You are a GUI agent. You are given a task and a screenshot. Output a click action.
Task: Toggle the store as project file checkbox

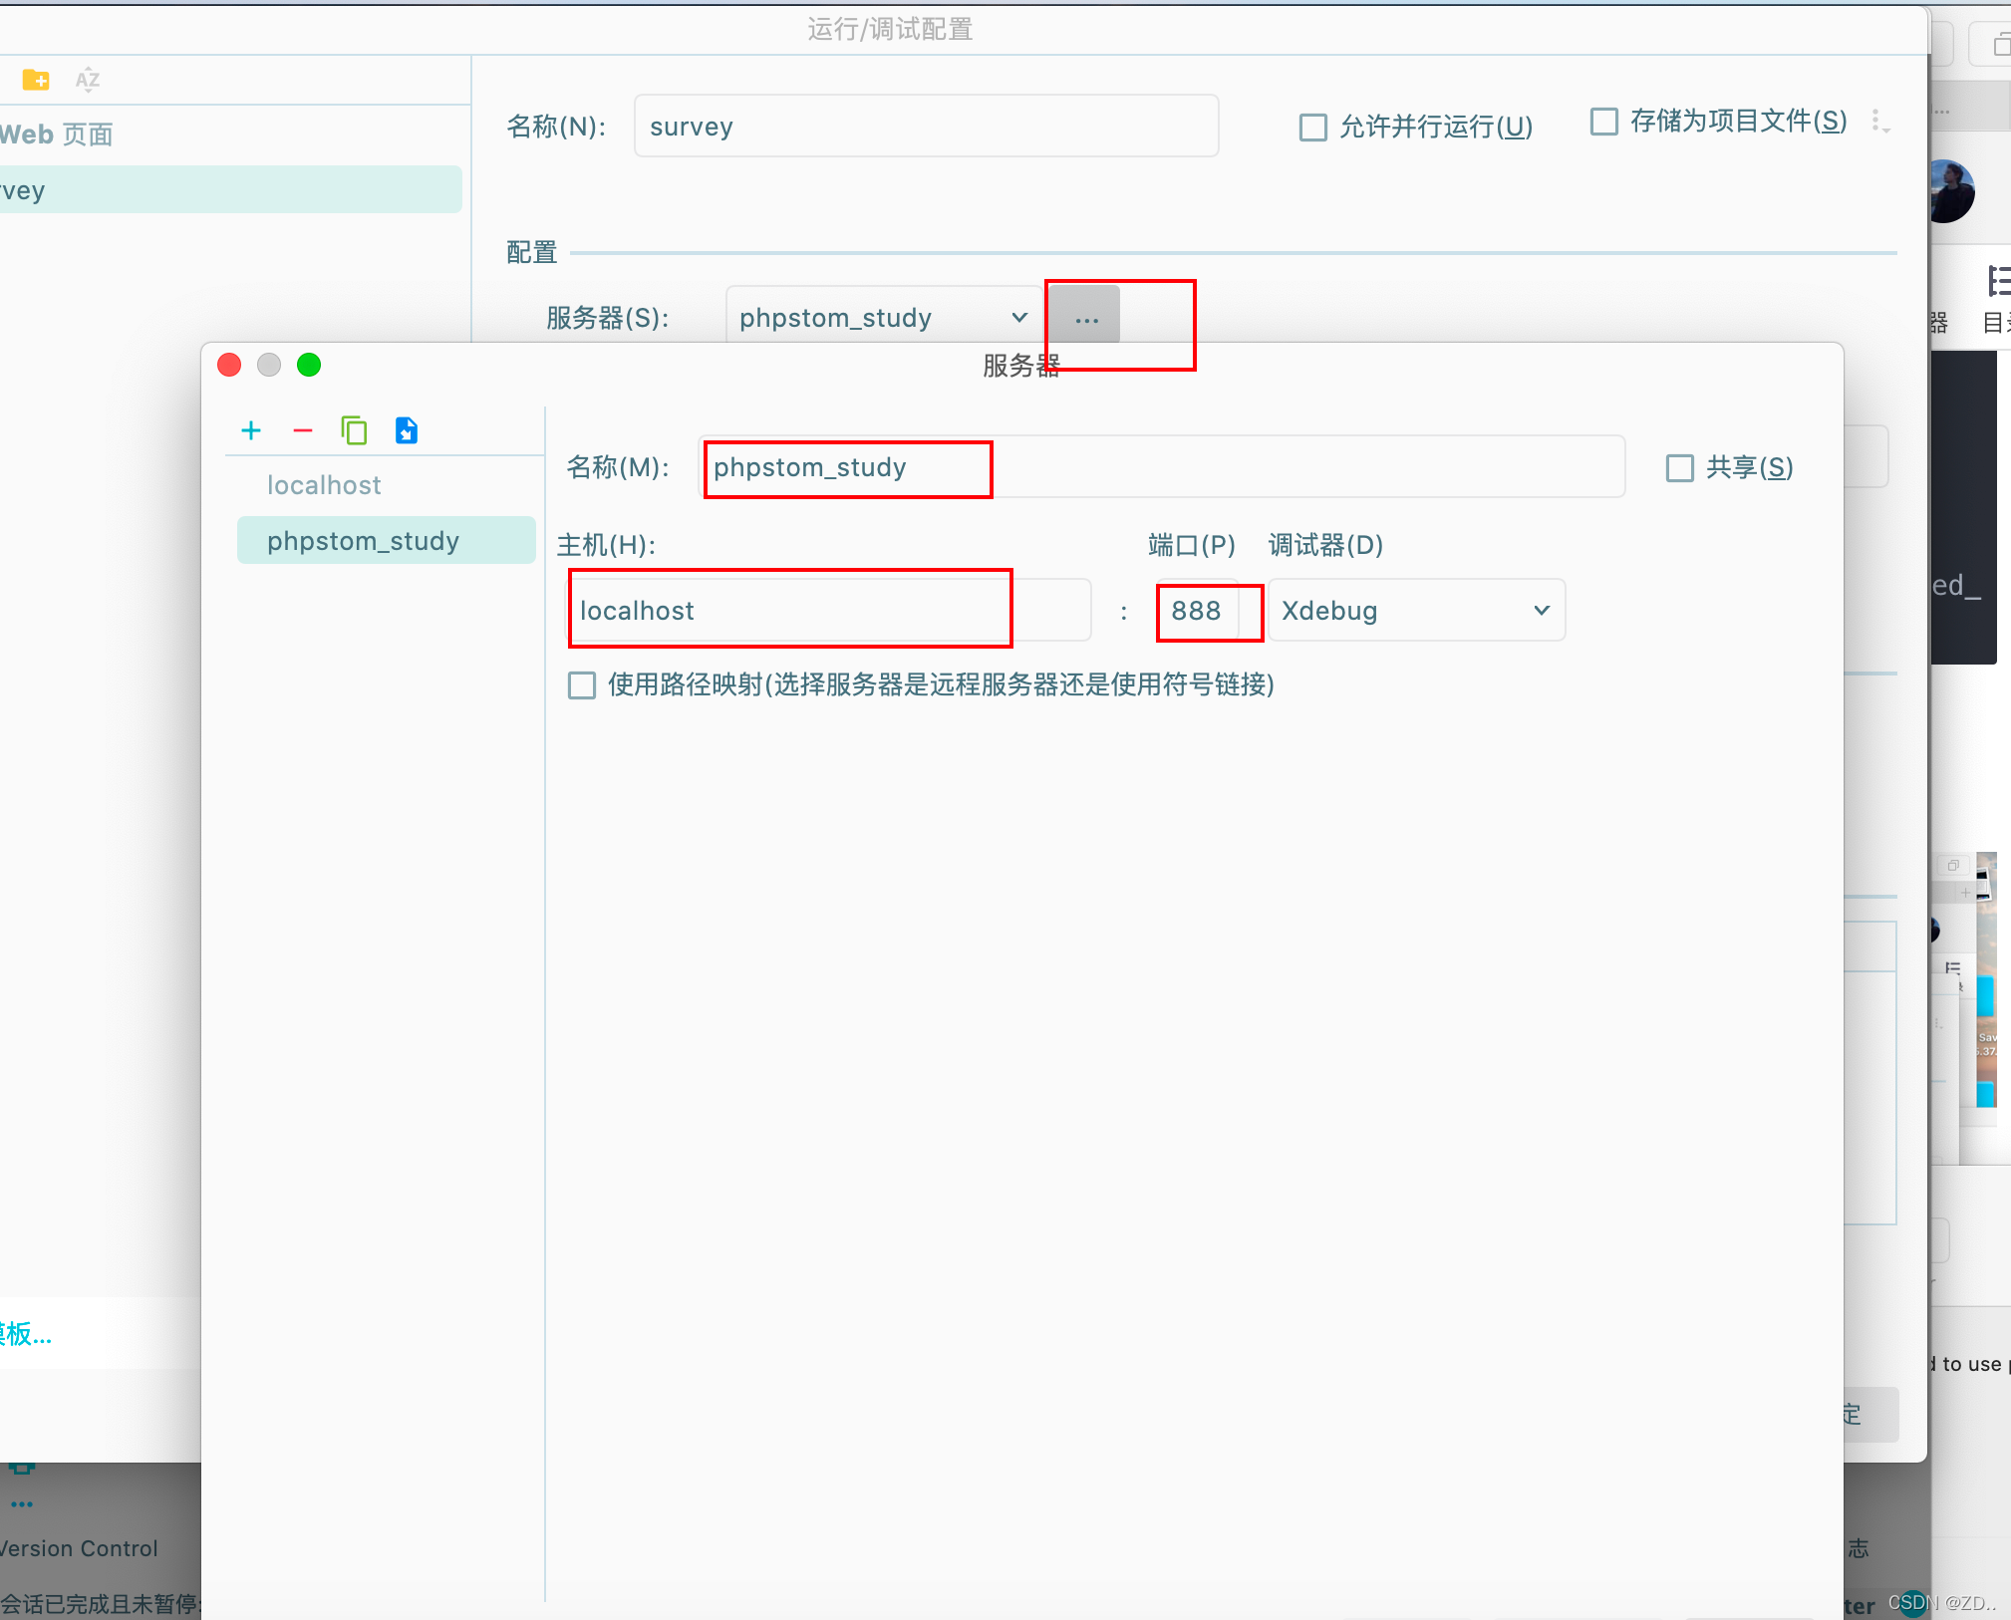tap(1604, 122)
